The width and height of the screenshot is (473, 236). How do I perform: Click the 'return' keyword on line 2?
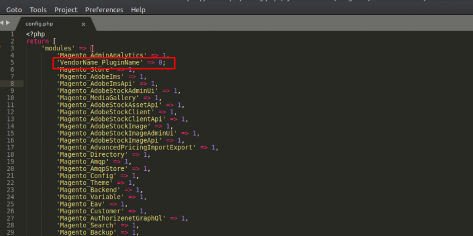pos(38,41)
